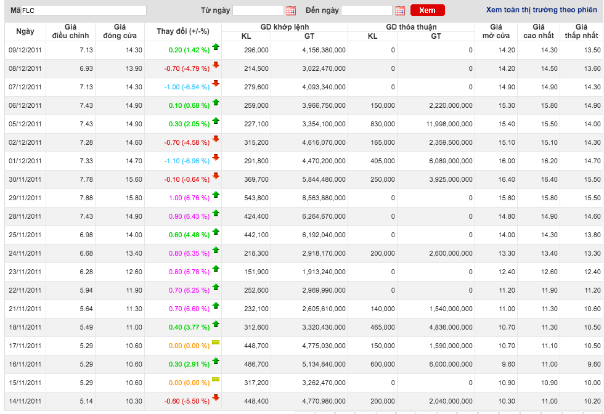Click the negotiated volume '830,000'
This screenshot has height=414, width=604.
point(383,124)
